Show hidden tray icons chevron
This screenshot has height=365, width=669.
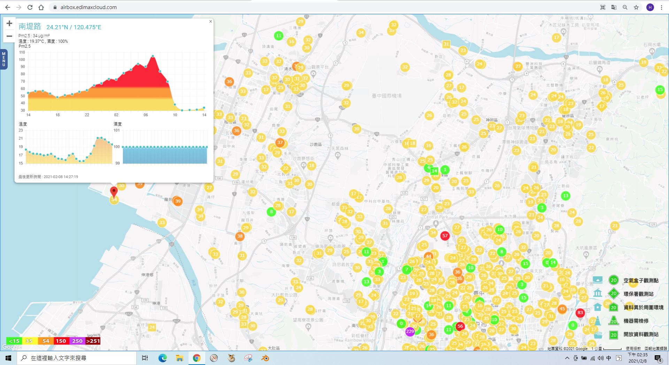coord(567,358)
